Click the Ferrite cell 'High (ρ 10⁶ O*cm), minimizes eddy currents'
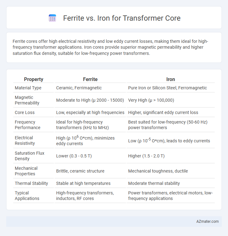Viewport: 228px width, 236px height. click(90, 140)
